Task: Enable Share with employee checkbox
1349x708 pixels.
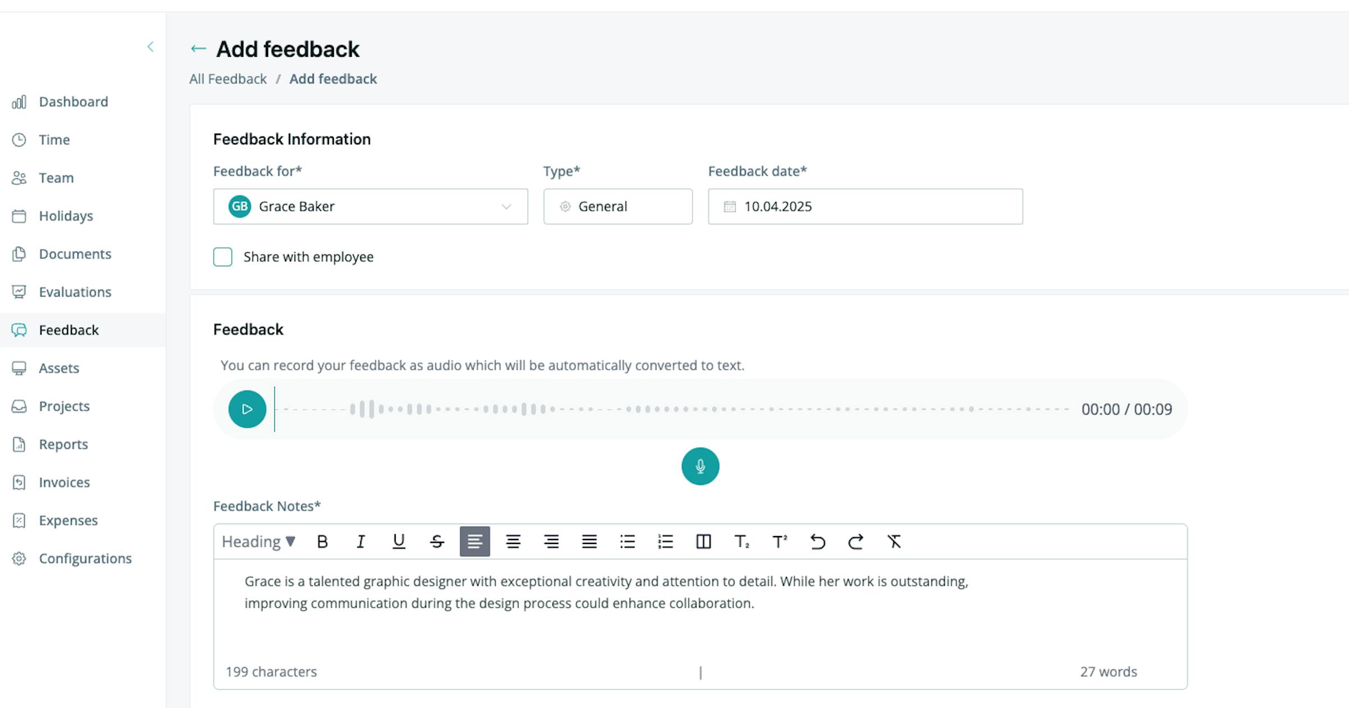Action: tap(223, 257)
